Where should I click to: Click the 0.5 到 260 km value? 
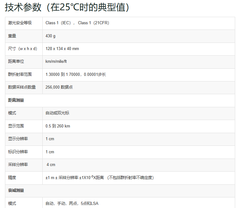tap(58, 126)
